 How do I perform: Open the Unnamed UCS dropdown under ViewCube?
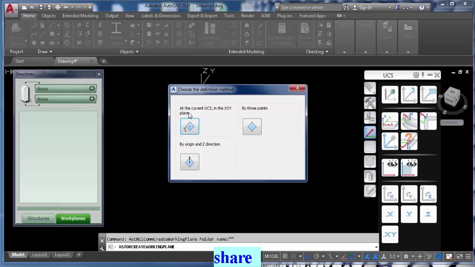point(452,122)
